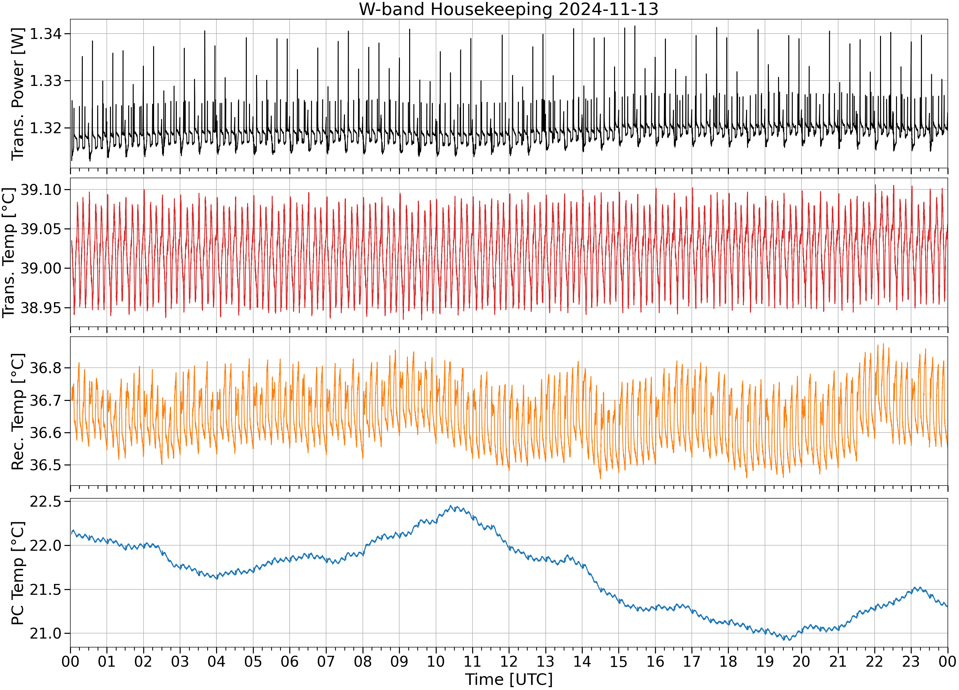Click the 1.33 tick on power axis
This screenshot has height=690, width=959.
pyautogui.click(x=45, y=81)
